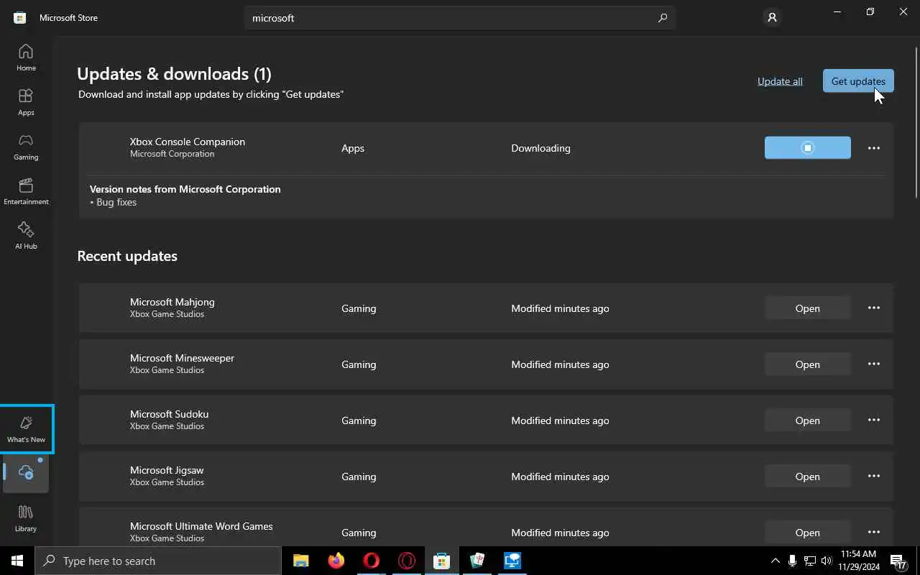The height and width of the screenshot is (575, 920).
Task: Select the Xbox Console Companion app name
Action: [x=188, y=142]
